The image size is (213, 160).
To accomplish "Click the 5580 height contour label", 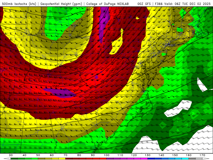I will pos(56,86).
